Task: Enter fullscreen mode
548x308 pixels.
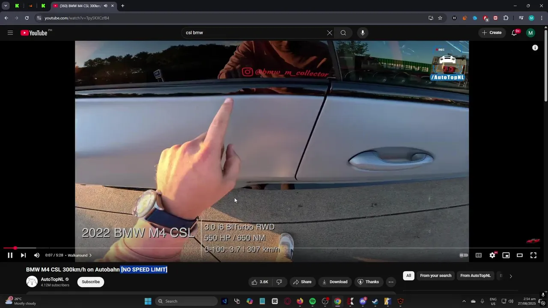Action: point(533,255)
